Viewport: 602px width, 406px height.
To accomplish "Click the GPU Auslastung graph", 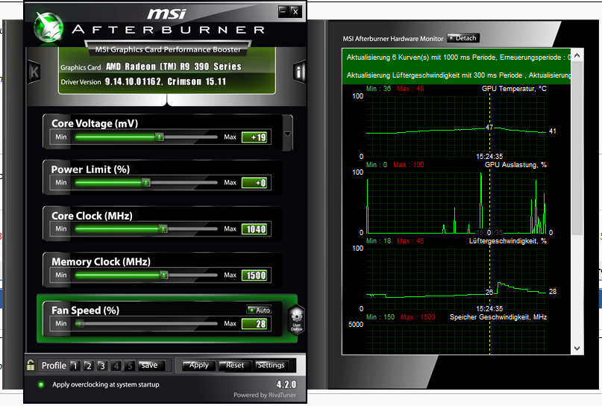I will coord(456,202).
